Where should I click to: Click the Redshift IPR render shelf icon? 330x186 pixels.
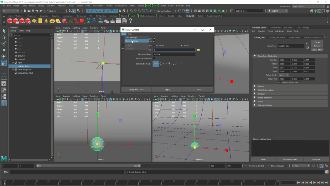pyautogui.click(x=22, y=21)
